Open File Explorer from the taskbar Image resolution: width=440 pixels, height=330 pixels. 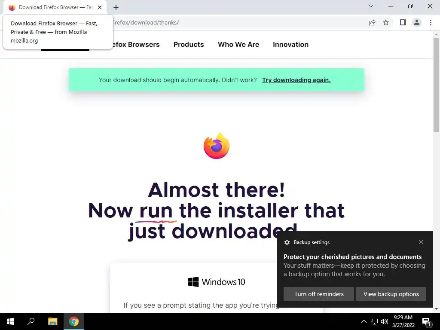[52, 321]
